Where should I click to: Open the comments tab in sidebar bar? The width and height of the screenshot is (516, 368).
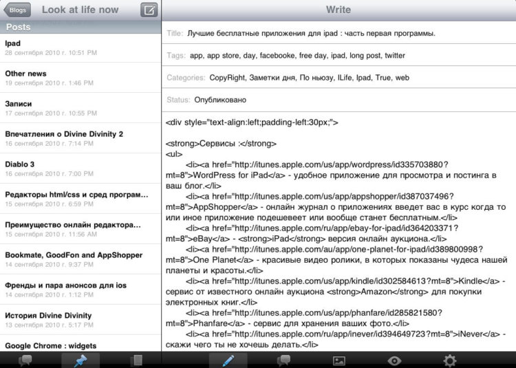point(25,360)
